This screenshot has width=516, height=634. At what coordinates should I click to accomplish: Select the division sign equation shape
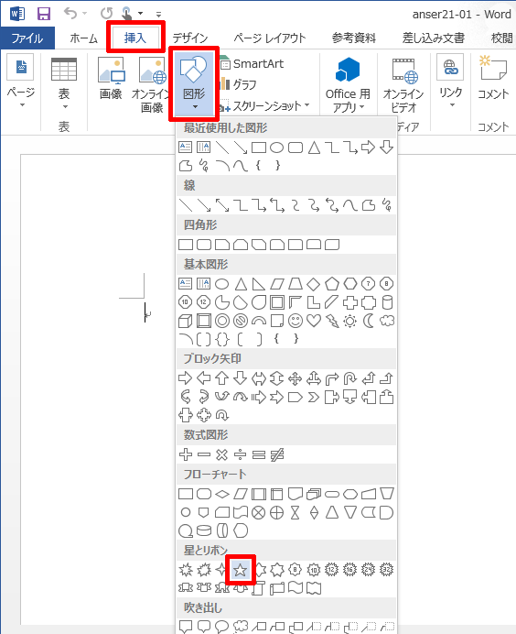pos(241,454)
